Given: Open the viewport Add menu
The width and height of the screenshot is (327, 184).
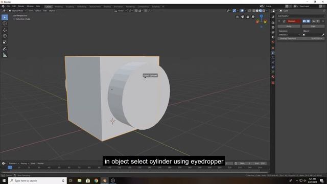Looking at the screenshot, I should tap(45, 11).
